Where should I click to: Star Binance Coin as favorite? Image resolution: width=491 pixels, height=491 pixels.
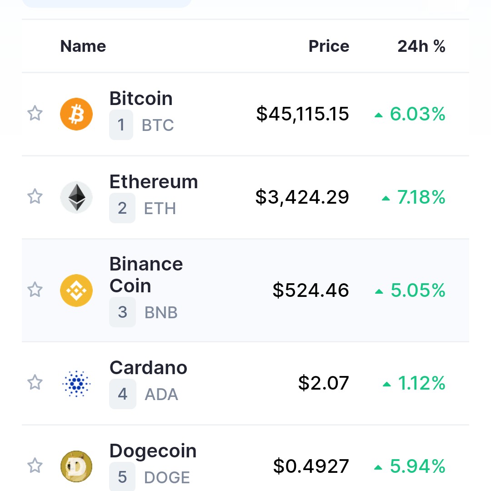(x=35, y=289)
